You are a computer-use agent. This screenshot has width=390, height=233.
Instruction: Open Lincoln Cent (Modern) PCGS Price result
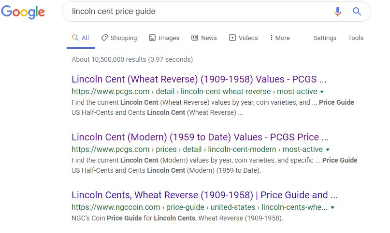click(200, 137)
